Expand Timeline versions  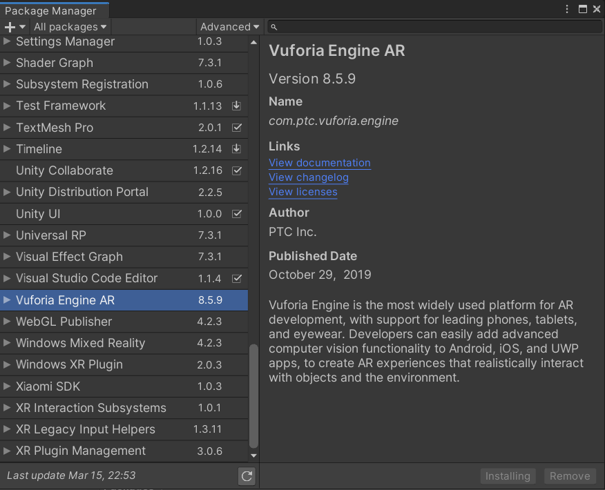[x=6, y=148]
